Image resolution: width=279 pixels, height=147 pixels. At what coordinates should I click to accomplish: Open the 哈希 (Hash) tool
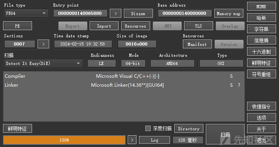262,18
